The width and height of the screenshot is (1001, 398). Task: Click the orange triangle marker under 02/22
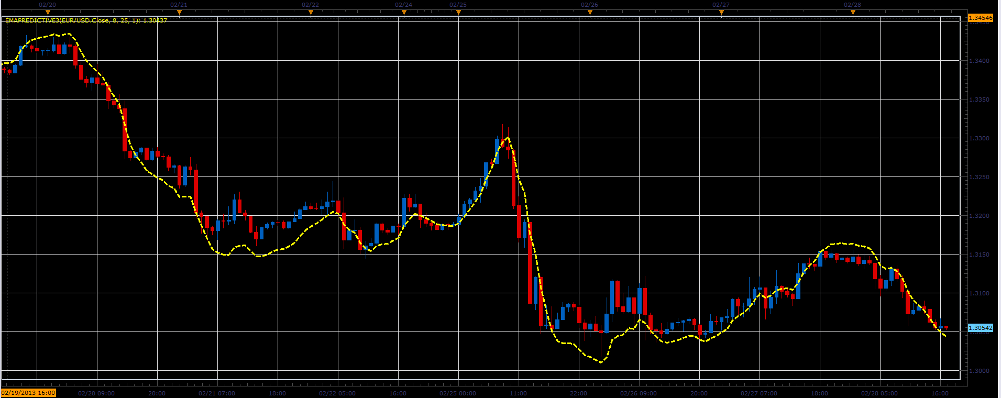click(311, 12)
